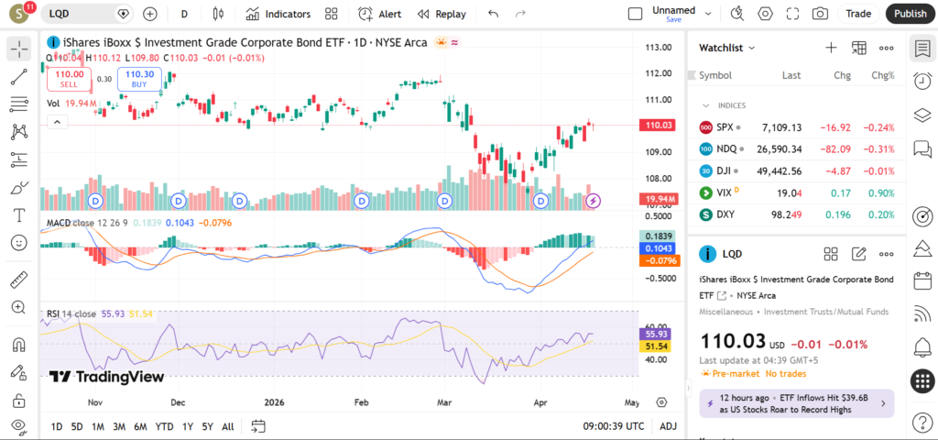This screenshot has height=440, width=938.
Task: Toggle the magnet snap mode
Action: (x=18, y=346)
